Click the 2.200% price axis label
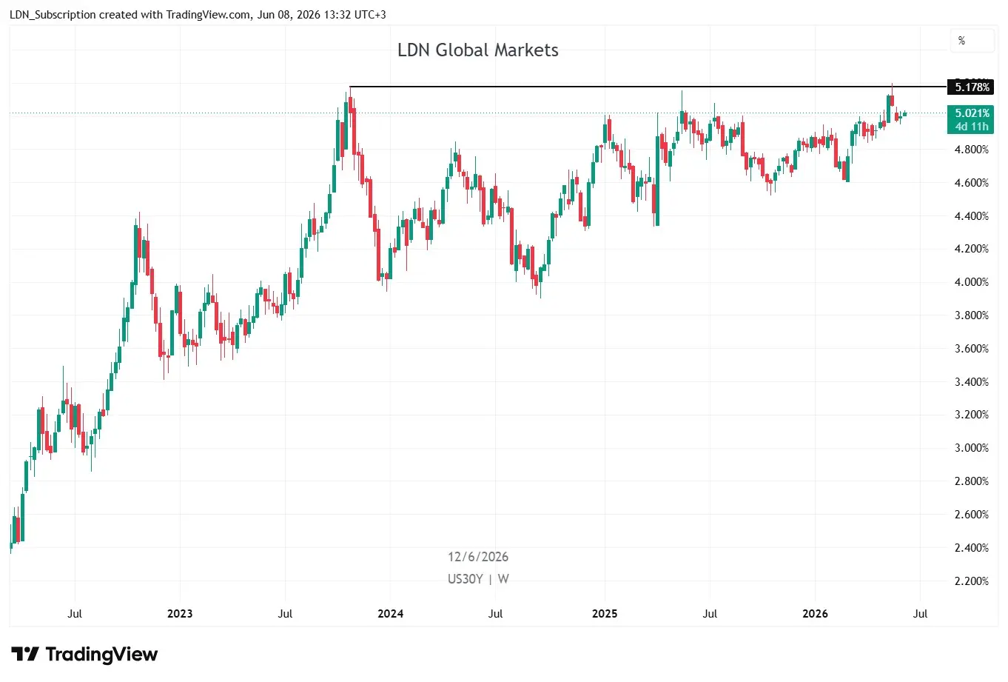This screenshot has width=1008, height=682. (971, 581)
